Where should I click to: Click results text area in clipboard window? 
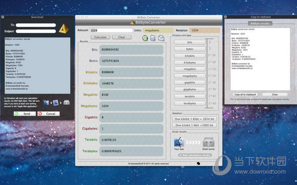point(260,59)
